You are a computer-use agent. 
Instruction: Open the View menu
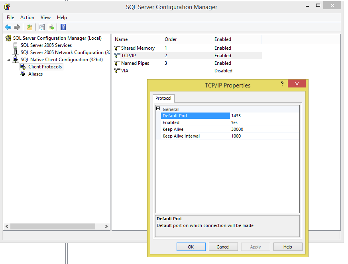point(45,17)
